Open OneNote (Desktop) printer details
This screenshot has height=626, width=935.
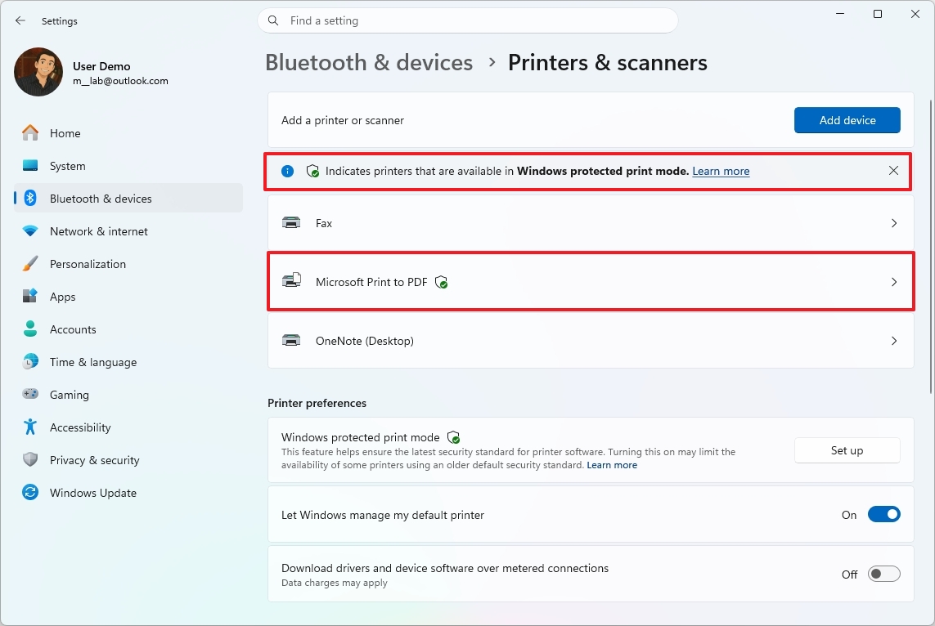(591, 341)
